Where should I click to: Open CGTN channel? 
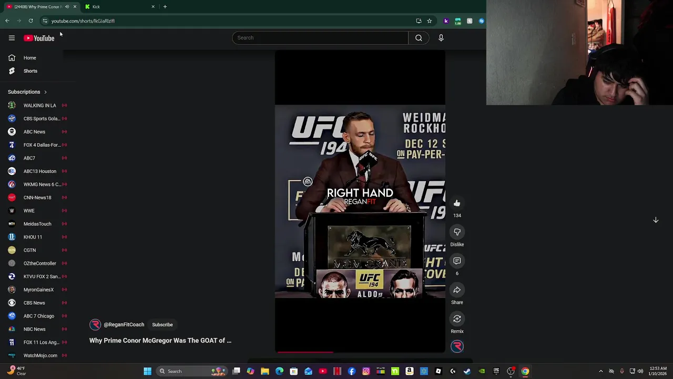pyautogui.click(x=37, y=250)
